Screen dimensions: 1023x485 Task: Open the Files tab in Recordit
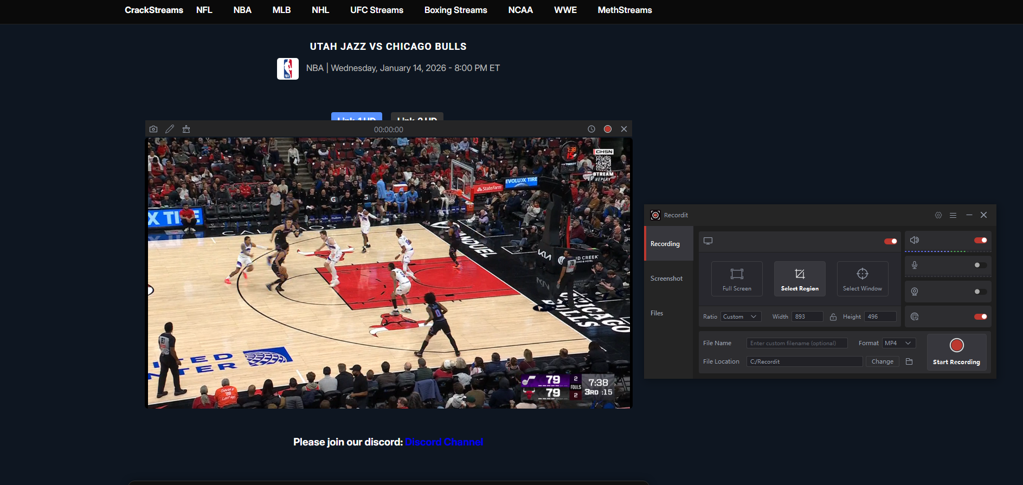[657, 313]
